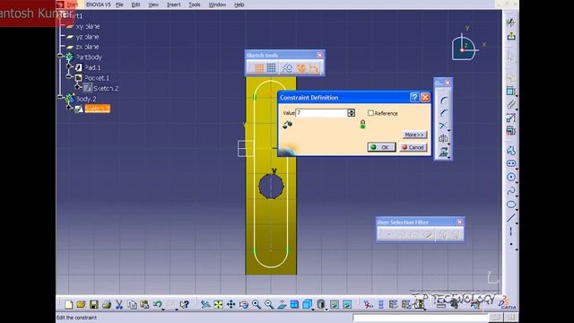Open the Start menu
The image size is (574, 323).
[x=72, y=4]
